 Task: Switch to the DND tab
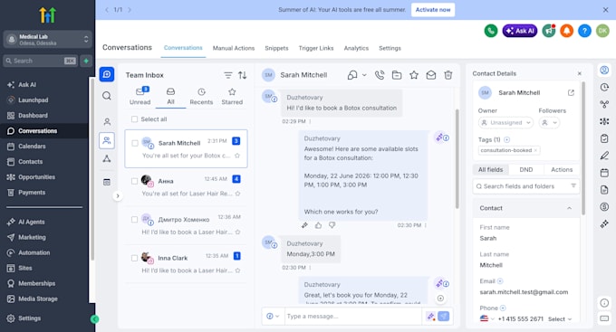526,169
